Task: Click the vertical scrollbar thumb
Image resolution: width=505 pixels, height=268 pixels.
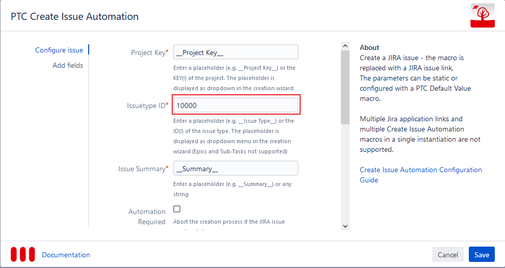Action: tap(345, 87)
